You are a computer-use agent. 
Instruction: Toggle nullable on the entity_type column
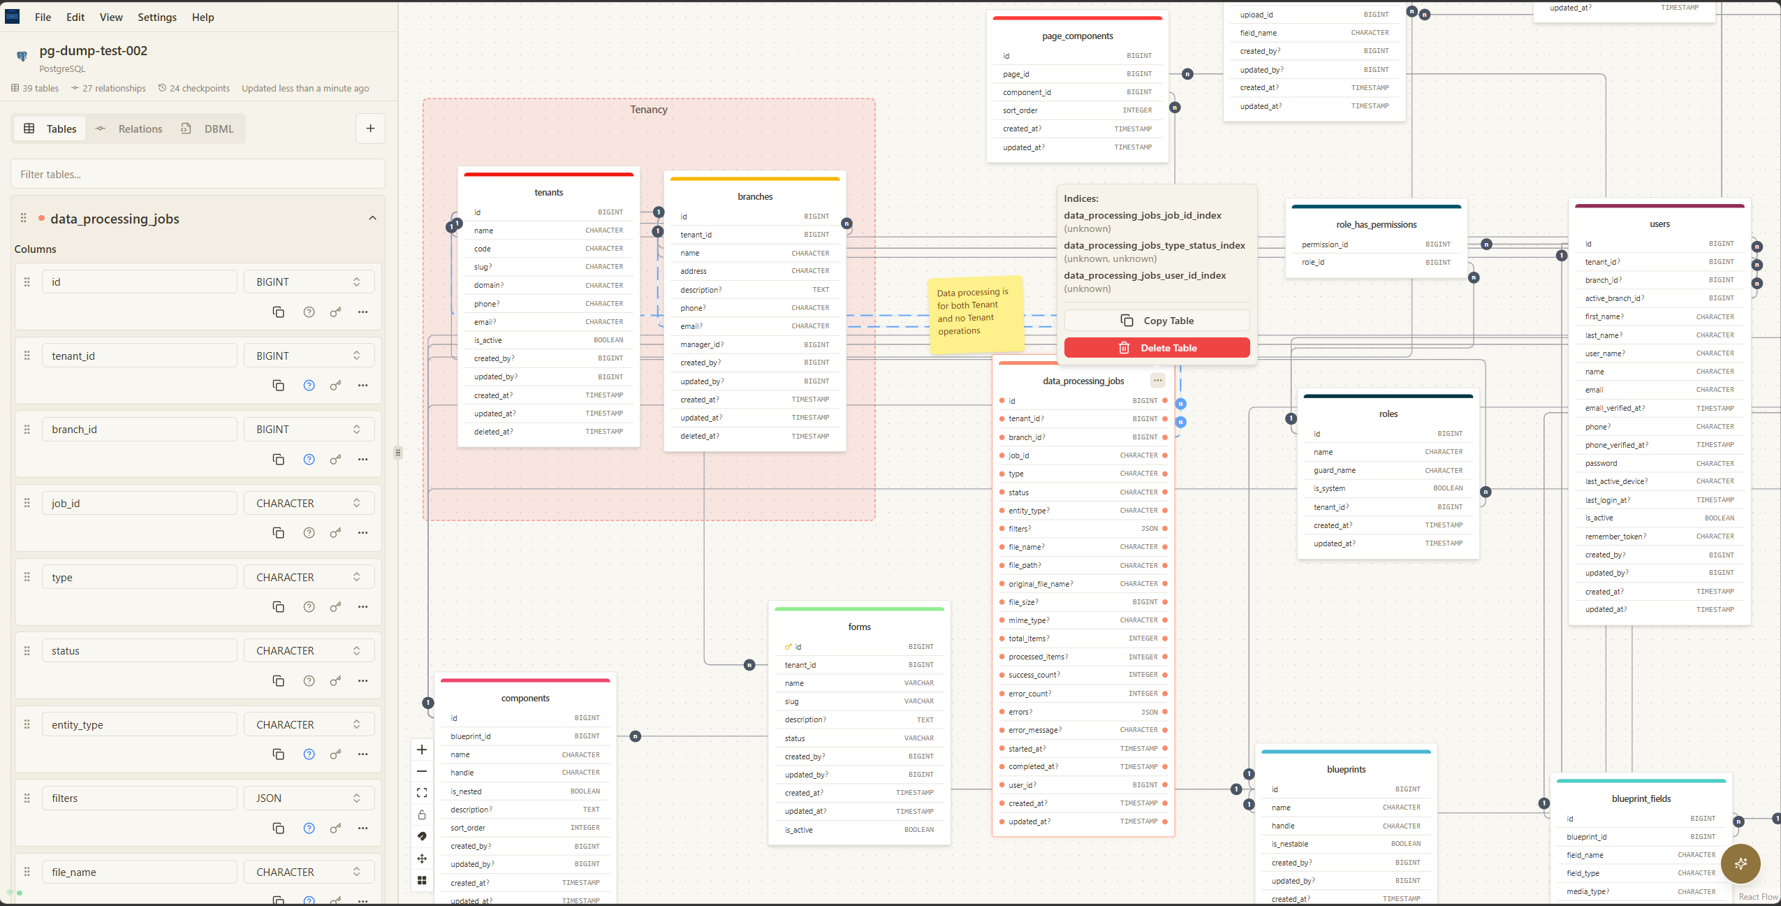pyautogui.click(x=309, y=754)
